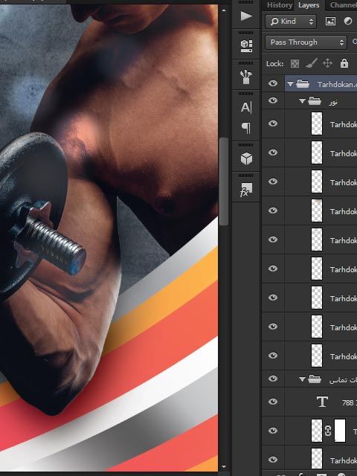Open the 3D panel cube icon
The height and width of the screenshot is (476, 357).
tap(246, 158)
